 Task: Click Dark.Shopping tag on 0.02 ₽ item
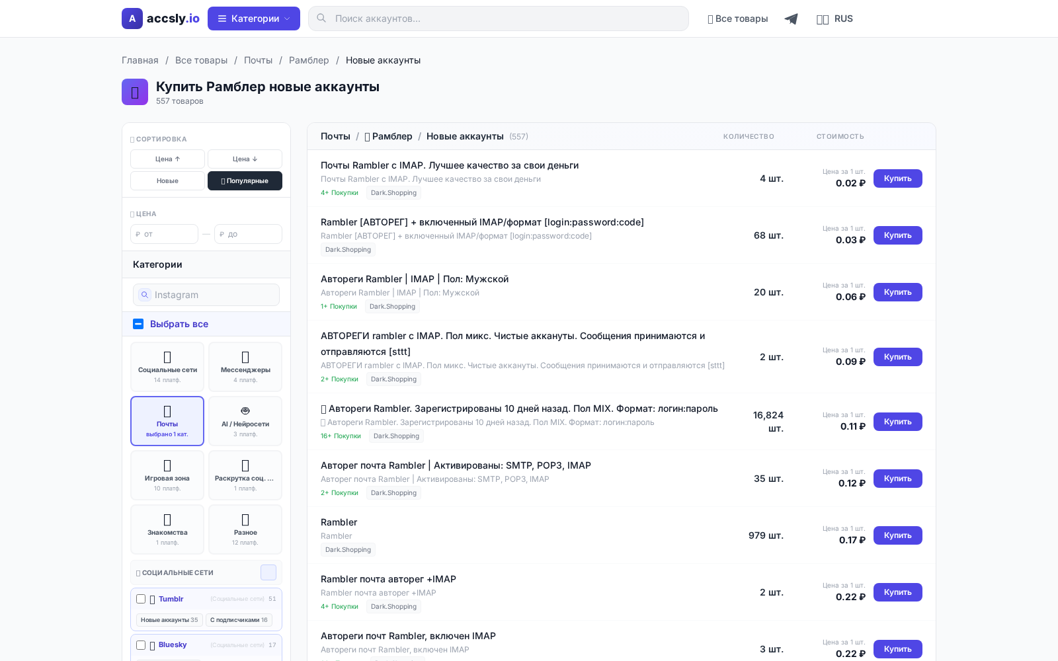pyautogui.click(x=393, y=193)
